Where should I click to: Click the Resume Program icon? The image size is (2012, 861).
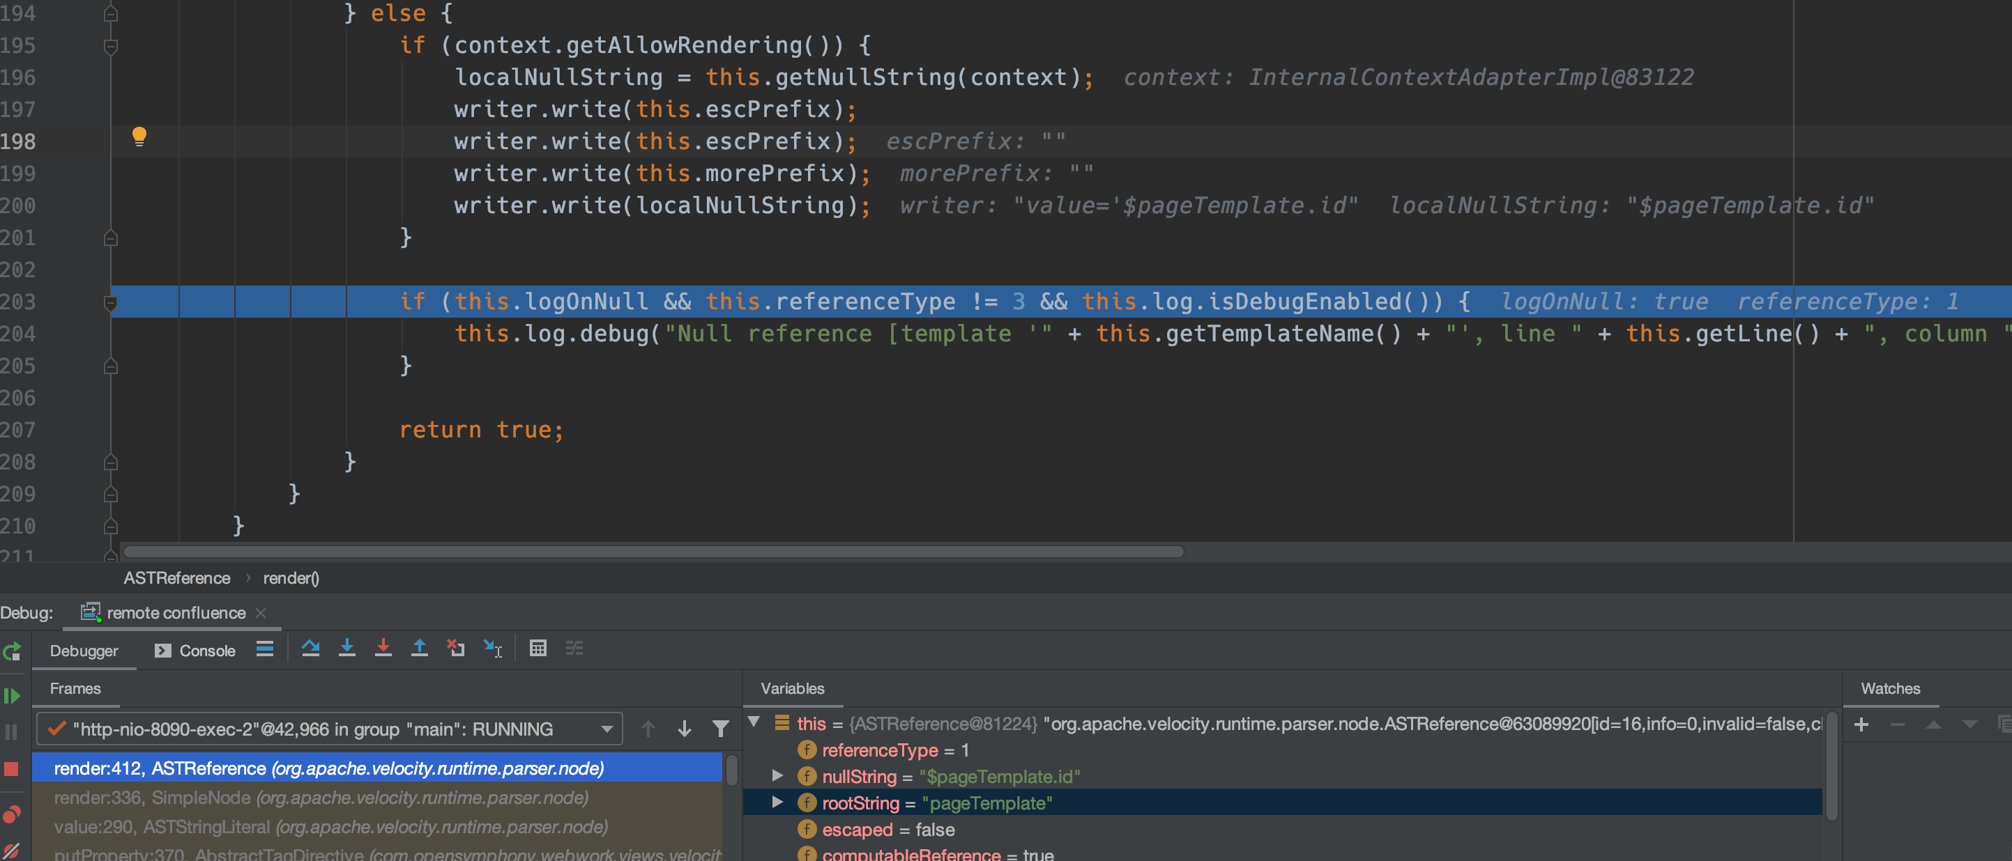[12, 695]
